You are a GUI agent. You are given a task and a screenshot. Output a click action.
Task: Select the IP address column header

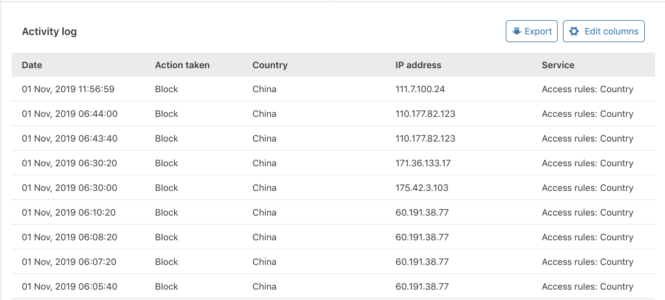tap(418, 65)
